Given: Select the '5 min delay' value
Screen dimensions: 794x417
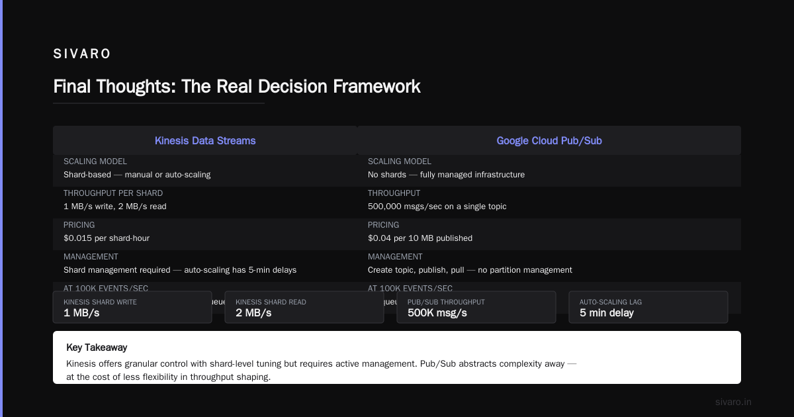Looking at the screenshot, I should [x=607, y=313].
